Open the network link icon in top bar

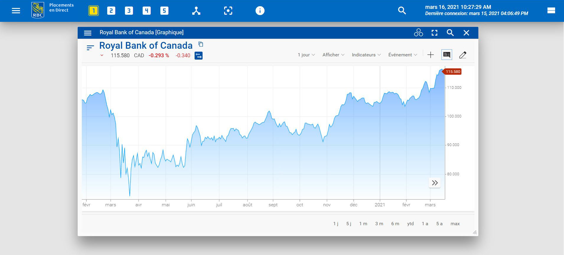tap(196, 11)
